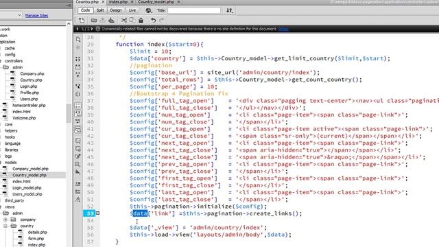Open the Country.php document tab
The image size is (439, 247).
click(x=87, y=2)
